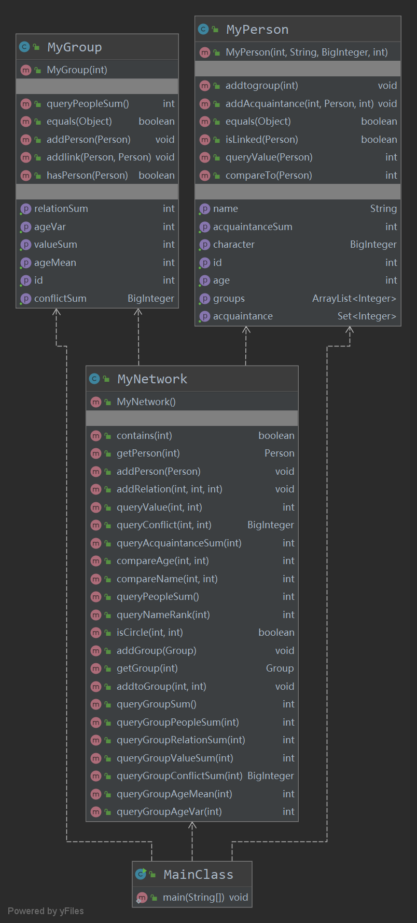Select the MyNetwork class node title

pyautogui.click(x=152, y=379)
